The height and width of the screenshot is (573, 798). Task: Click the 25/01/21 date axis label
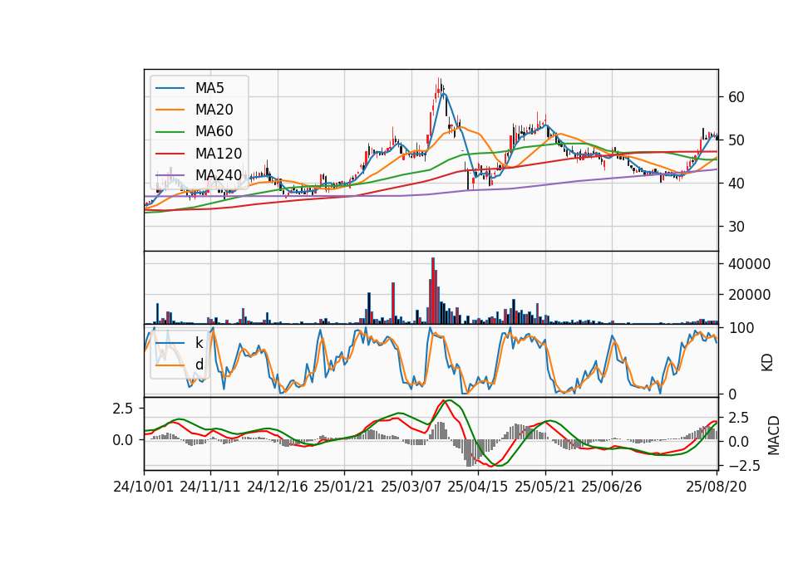pos(344,487)
